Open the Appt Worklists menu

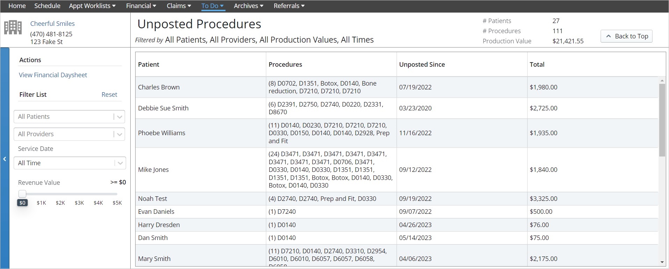tap(92, 6)
